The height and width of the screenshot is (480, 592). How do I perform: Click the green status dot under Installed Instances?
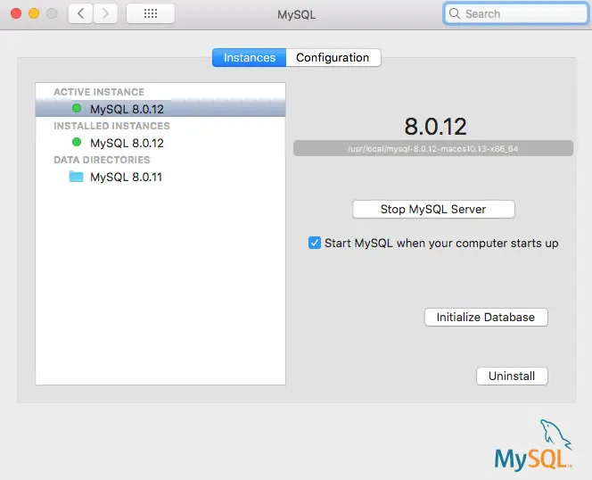77,142
